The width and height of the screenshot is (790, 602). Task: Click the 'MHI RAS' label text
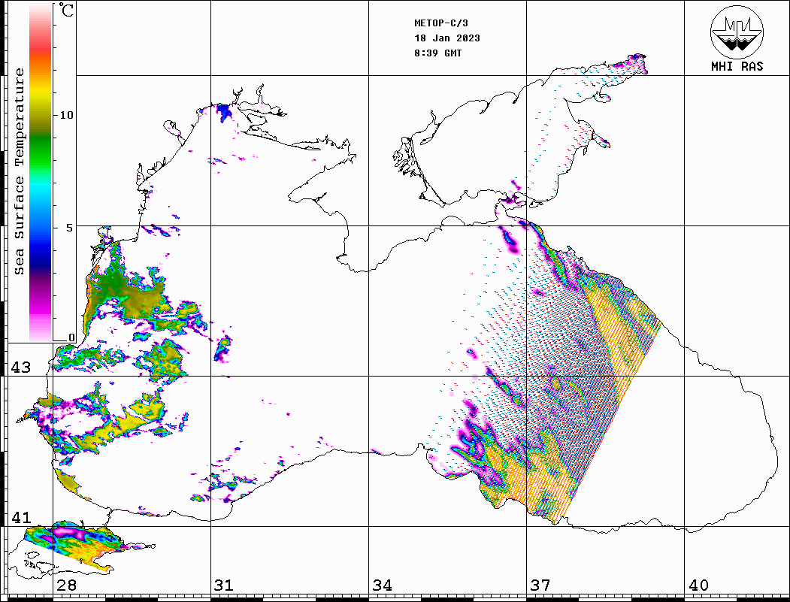pos(737,66)
